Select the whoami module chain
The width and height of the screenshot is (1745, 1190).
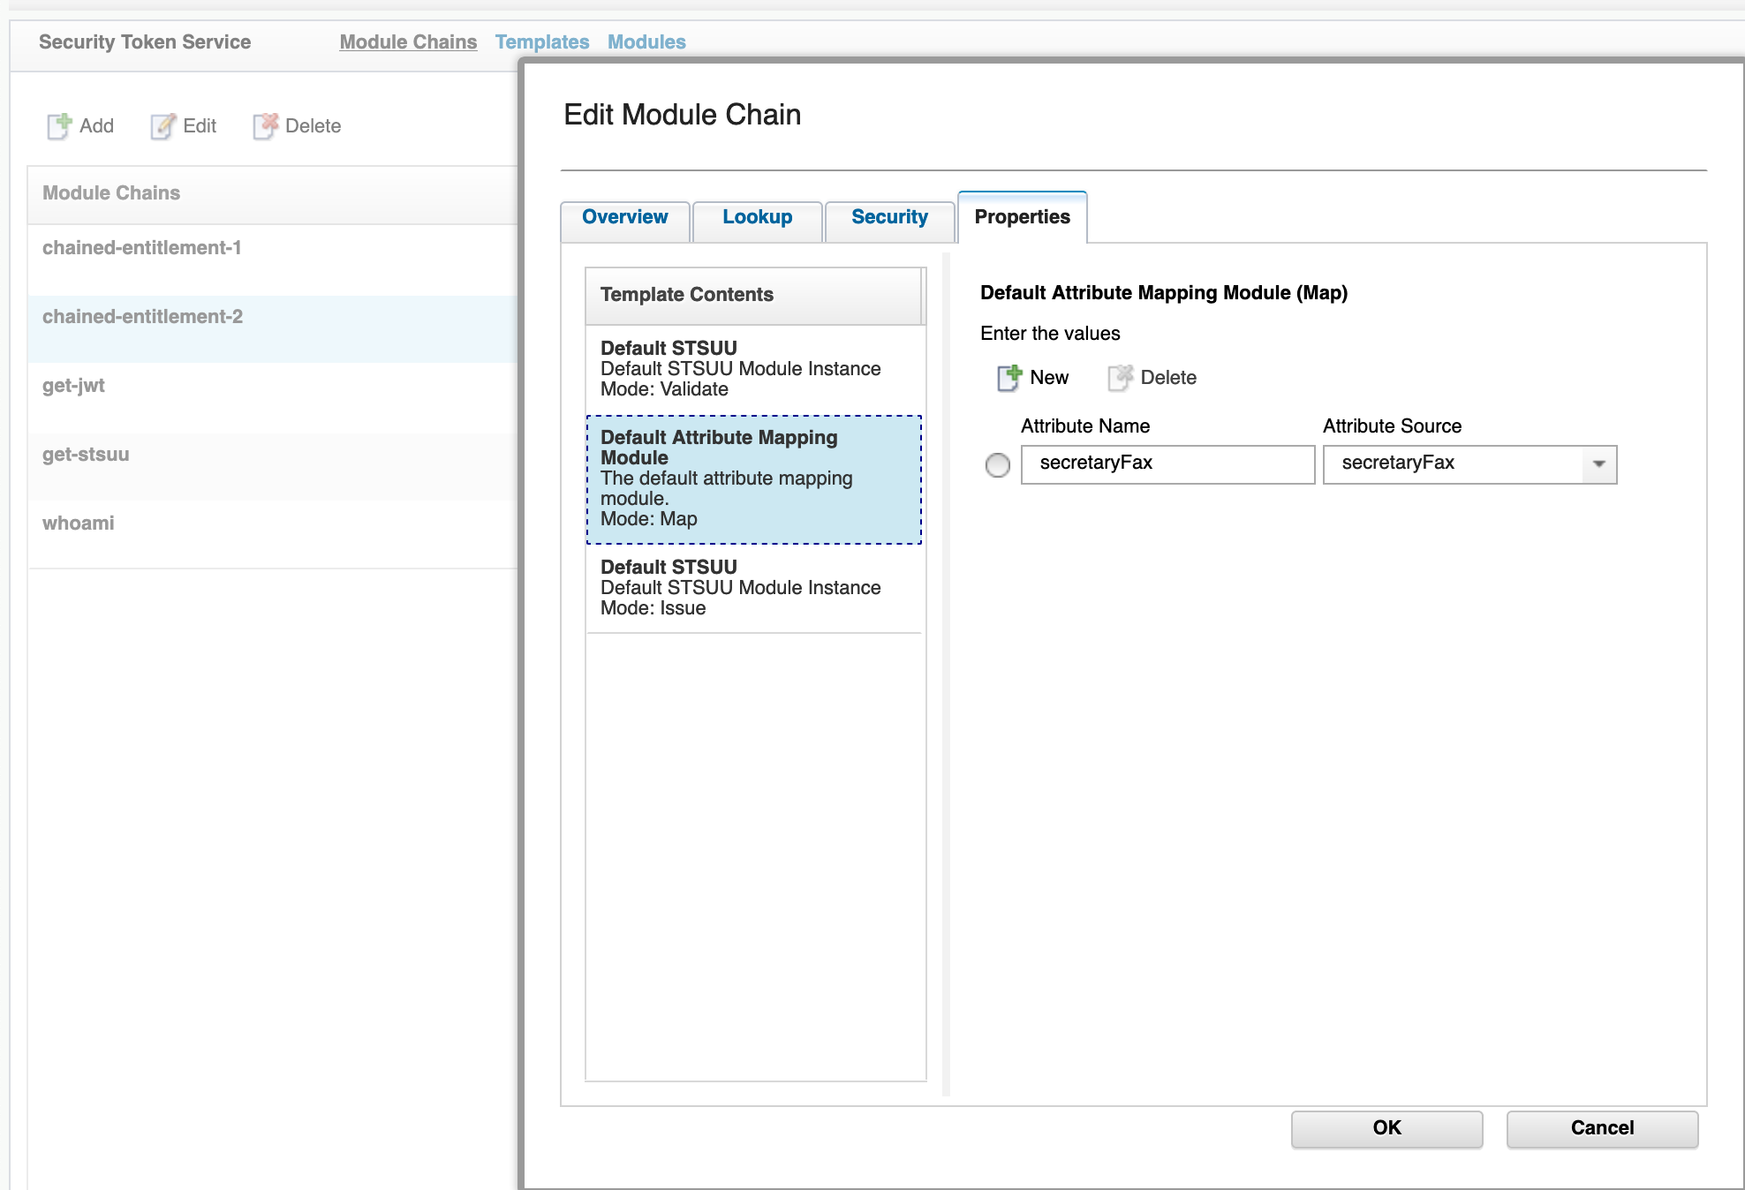pos(79,523)
